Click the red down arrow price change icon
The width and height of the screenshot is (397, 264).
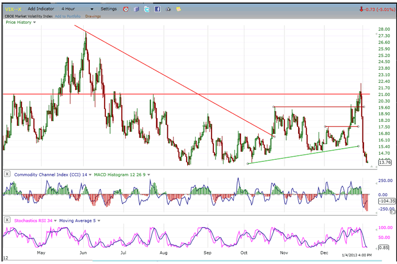point(360,9)
